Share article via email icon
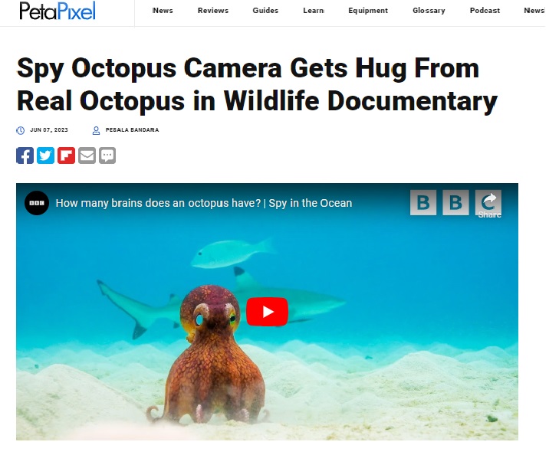 tap(87, 155)
